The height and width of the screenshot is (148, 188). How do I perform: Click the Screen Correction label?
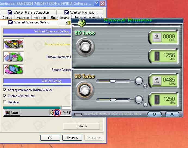click(x=61, y=70)
